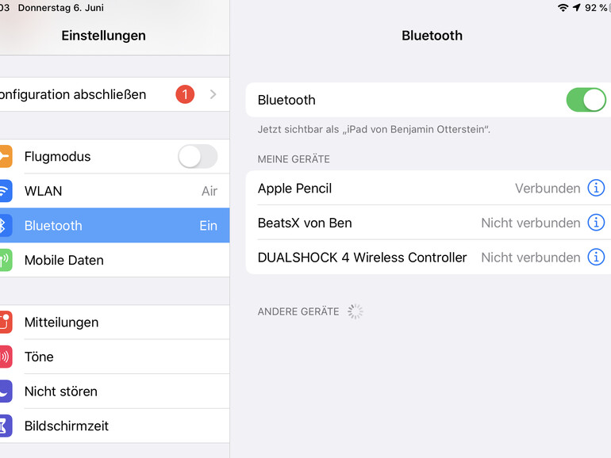Tap the battery percentage in status bar
The height and width of the screenshot is (458, 611).
point(595,8)
